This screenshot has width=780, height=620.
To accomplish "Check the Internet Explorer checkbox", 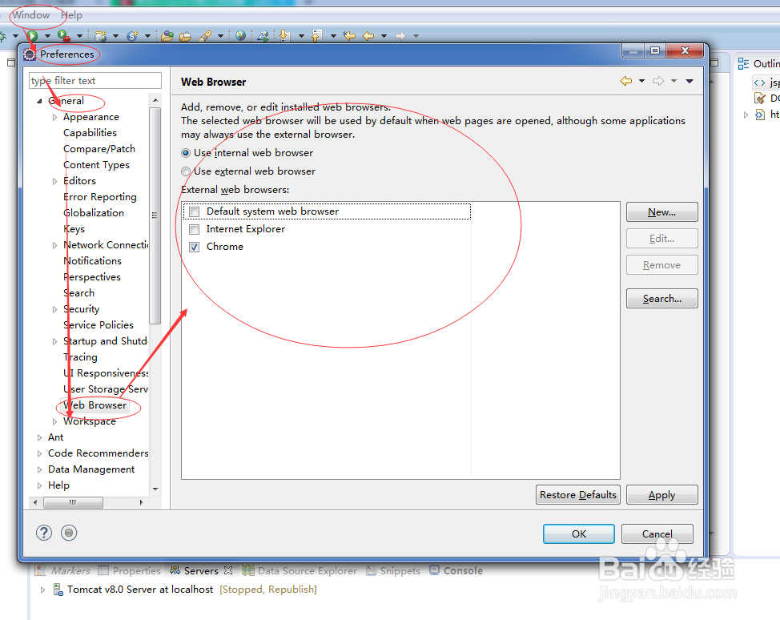I will 195,229.
